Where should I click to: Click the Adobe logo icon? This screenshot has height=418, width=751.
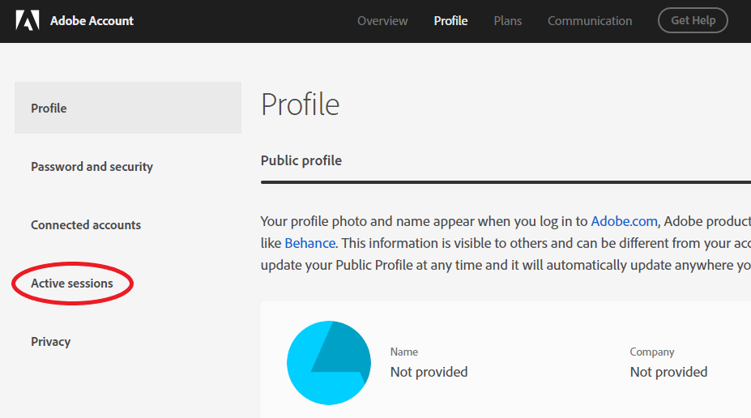[x=28, y=20]
